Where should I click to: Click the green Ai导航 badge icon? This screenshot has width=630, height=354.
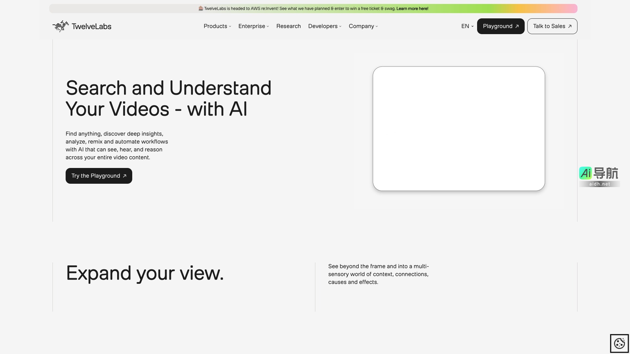click(x=585, y=173)
